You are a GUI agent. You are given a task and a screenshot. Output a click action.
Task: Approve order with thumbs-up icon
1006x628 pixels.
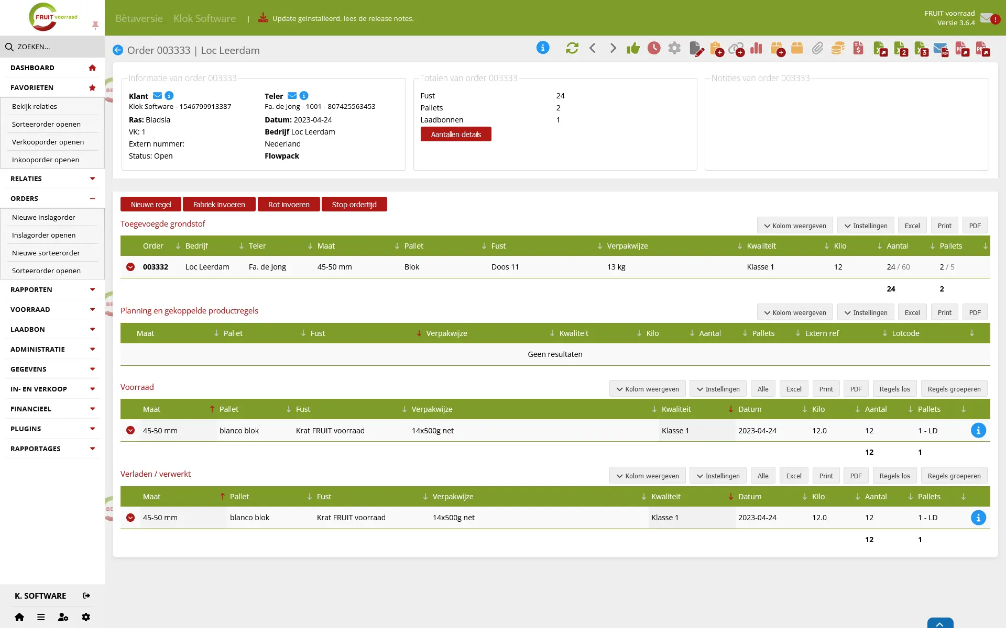pos(633,49)
